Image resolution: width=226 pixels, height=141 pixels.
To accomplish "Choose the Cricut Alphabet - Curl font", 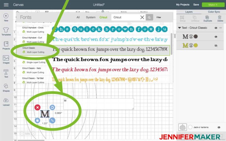I will pyautogui.click(x=93, y=39).
